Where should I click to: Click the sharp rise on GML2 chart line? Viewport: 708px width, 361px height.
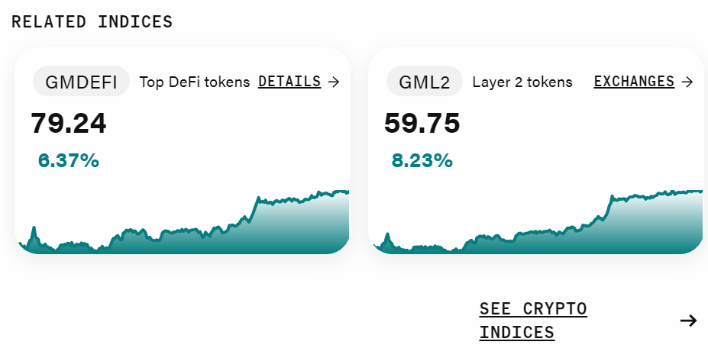(x=608, y=208)
